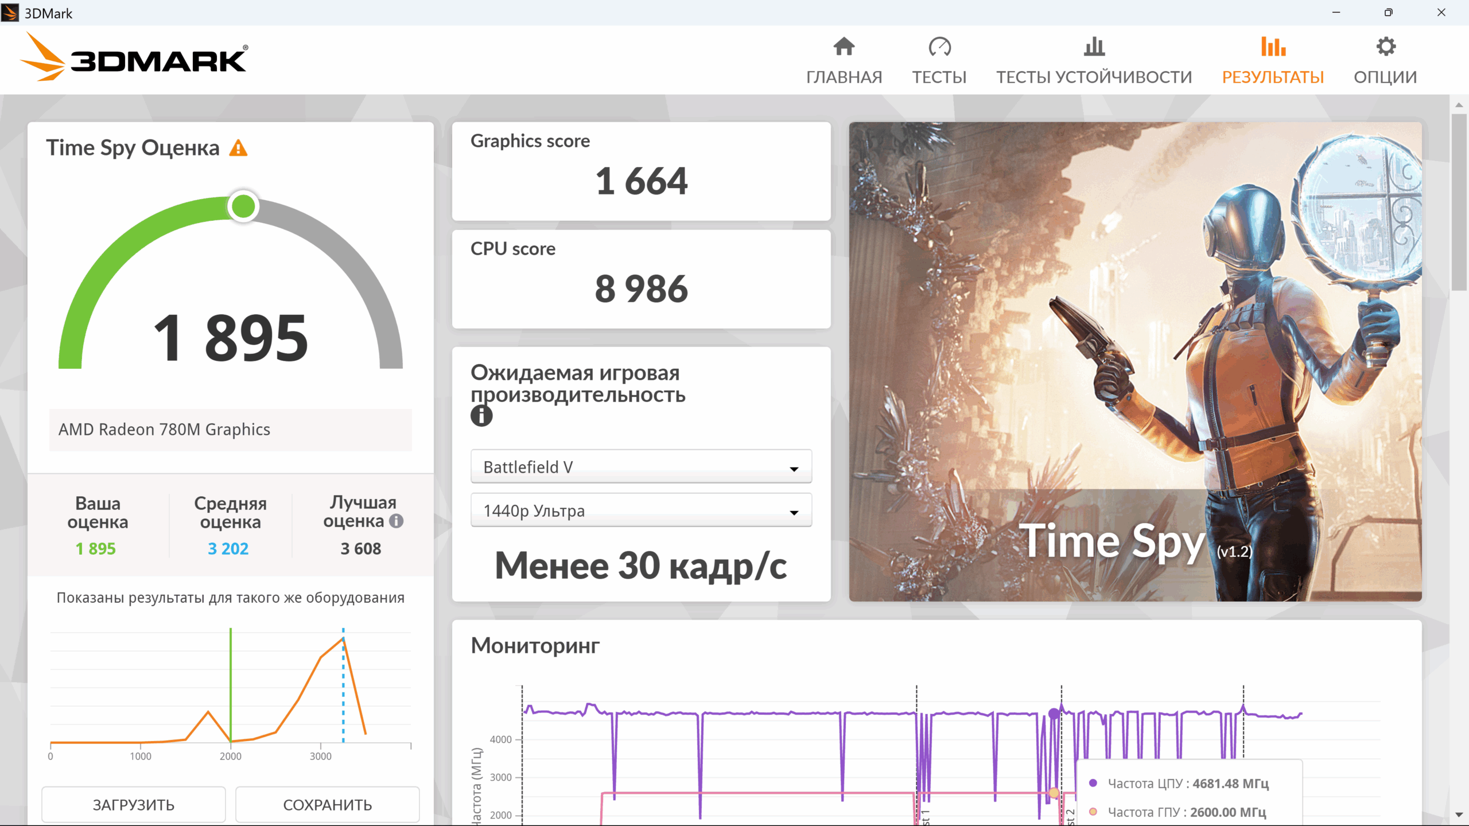Click the Graphics score 1 664 card
The width and height of the screenshot is (1469, 826).
(x=641, y=171)
